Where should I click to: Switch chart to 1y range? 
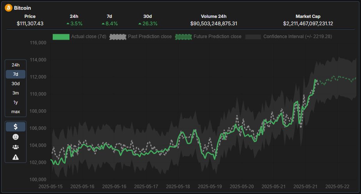(16, 102)
